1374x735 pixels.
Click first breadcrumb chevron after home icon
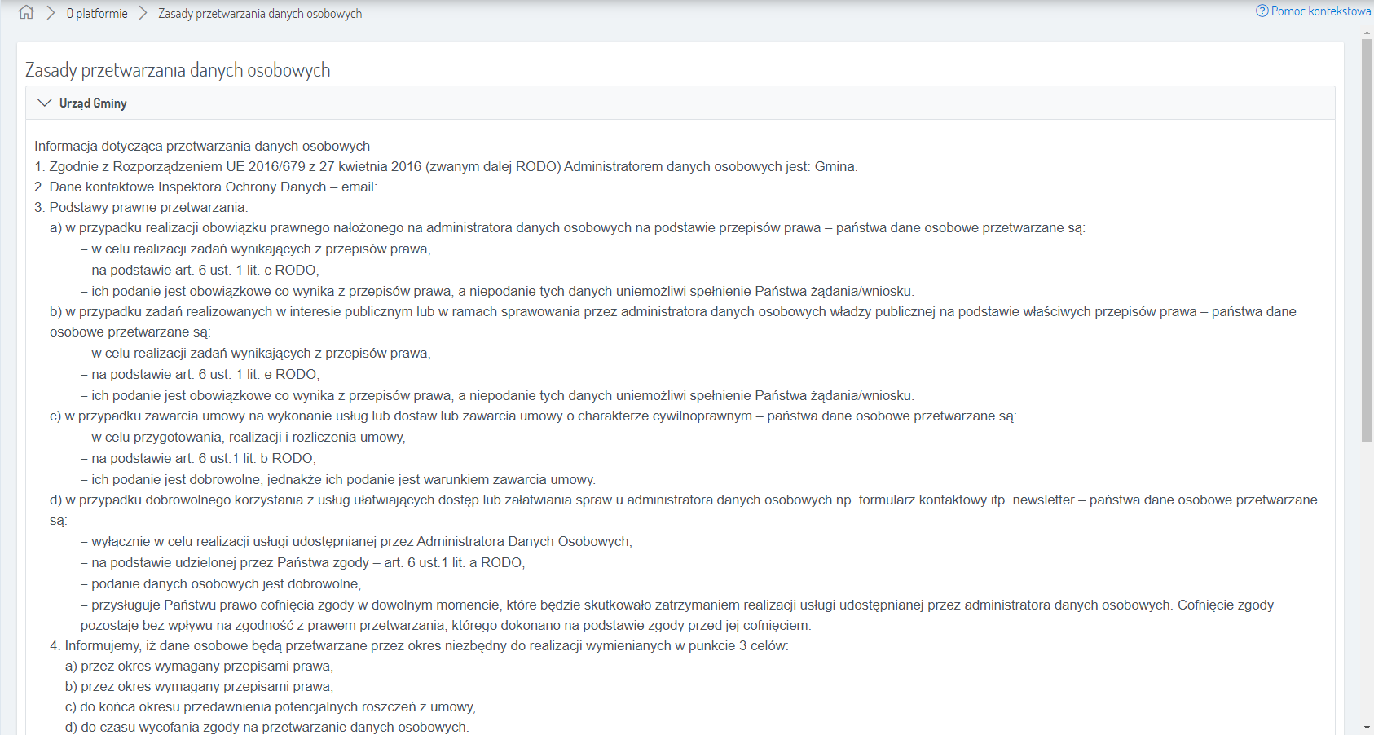point(51,13)
